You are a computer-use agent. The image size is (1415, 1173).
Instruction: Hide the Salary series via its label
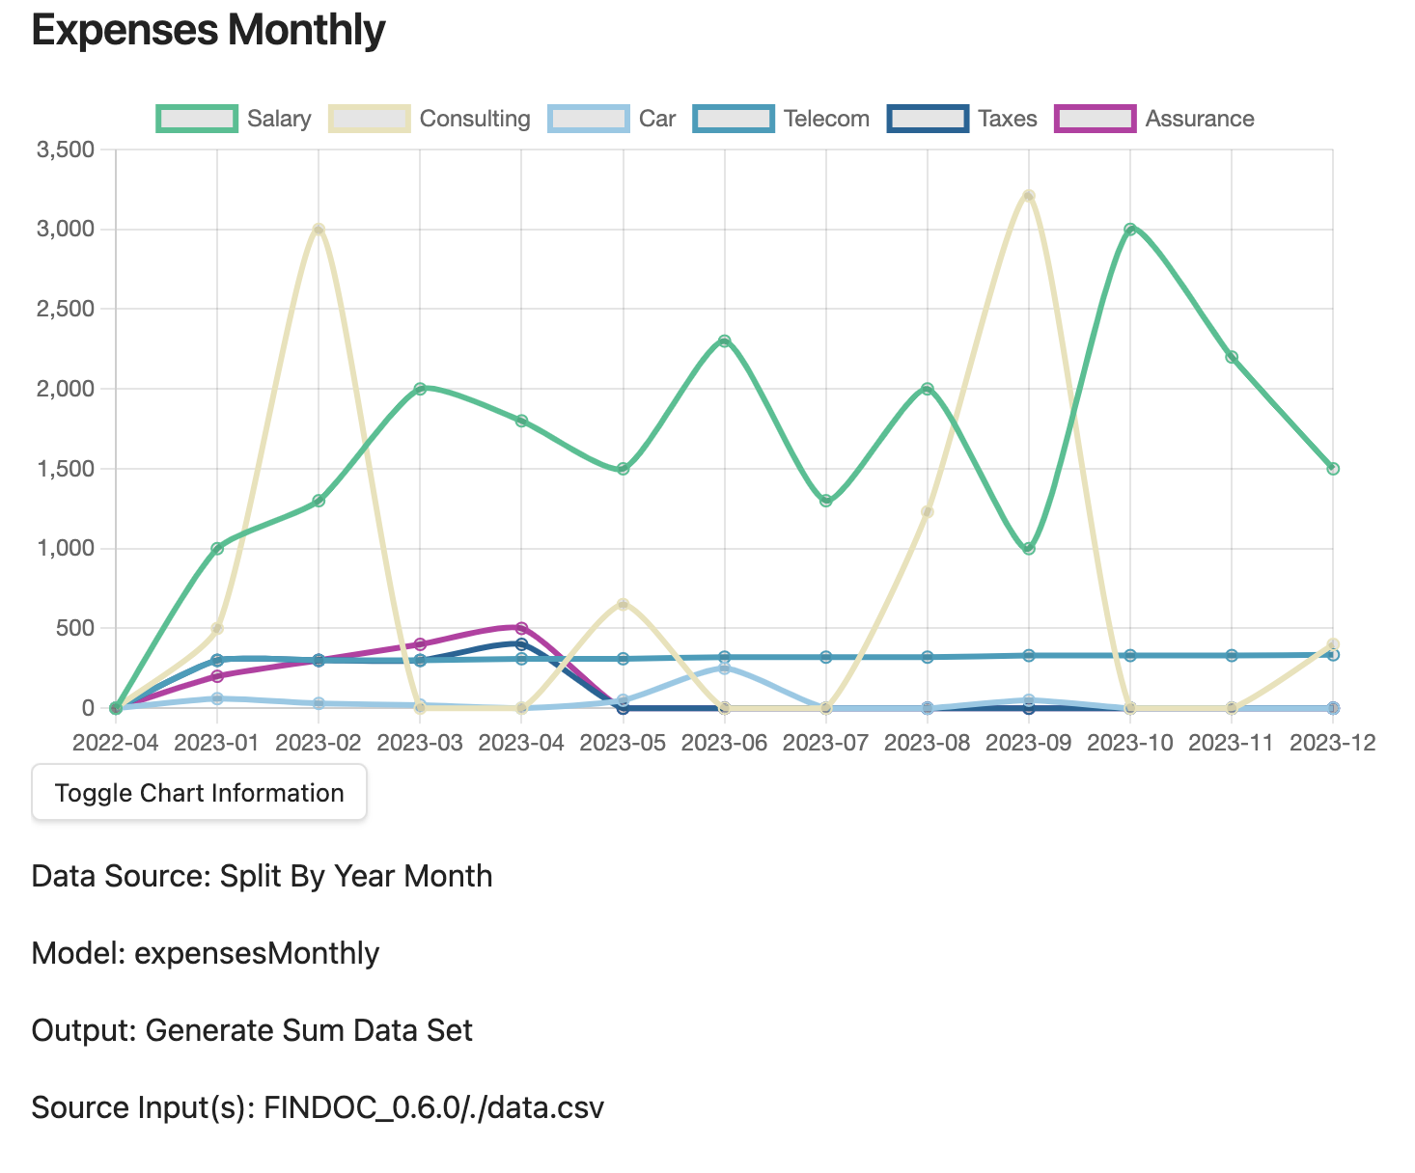pos(279,119)
